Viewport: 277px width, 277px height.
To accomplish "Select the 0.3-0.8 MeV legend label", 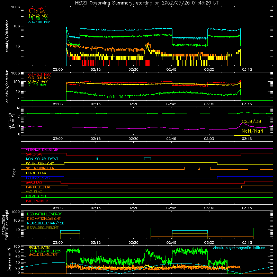I will click(x=39, y=78).
